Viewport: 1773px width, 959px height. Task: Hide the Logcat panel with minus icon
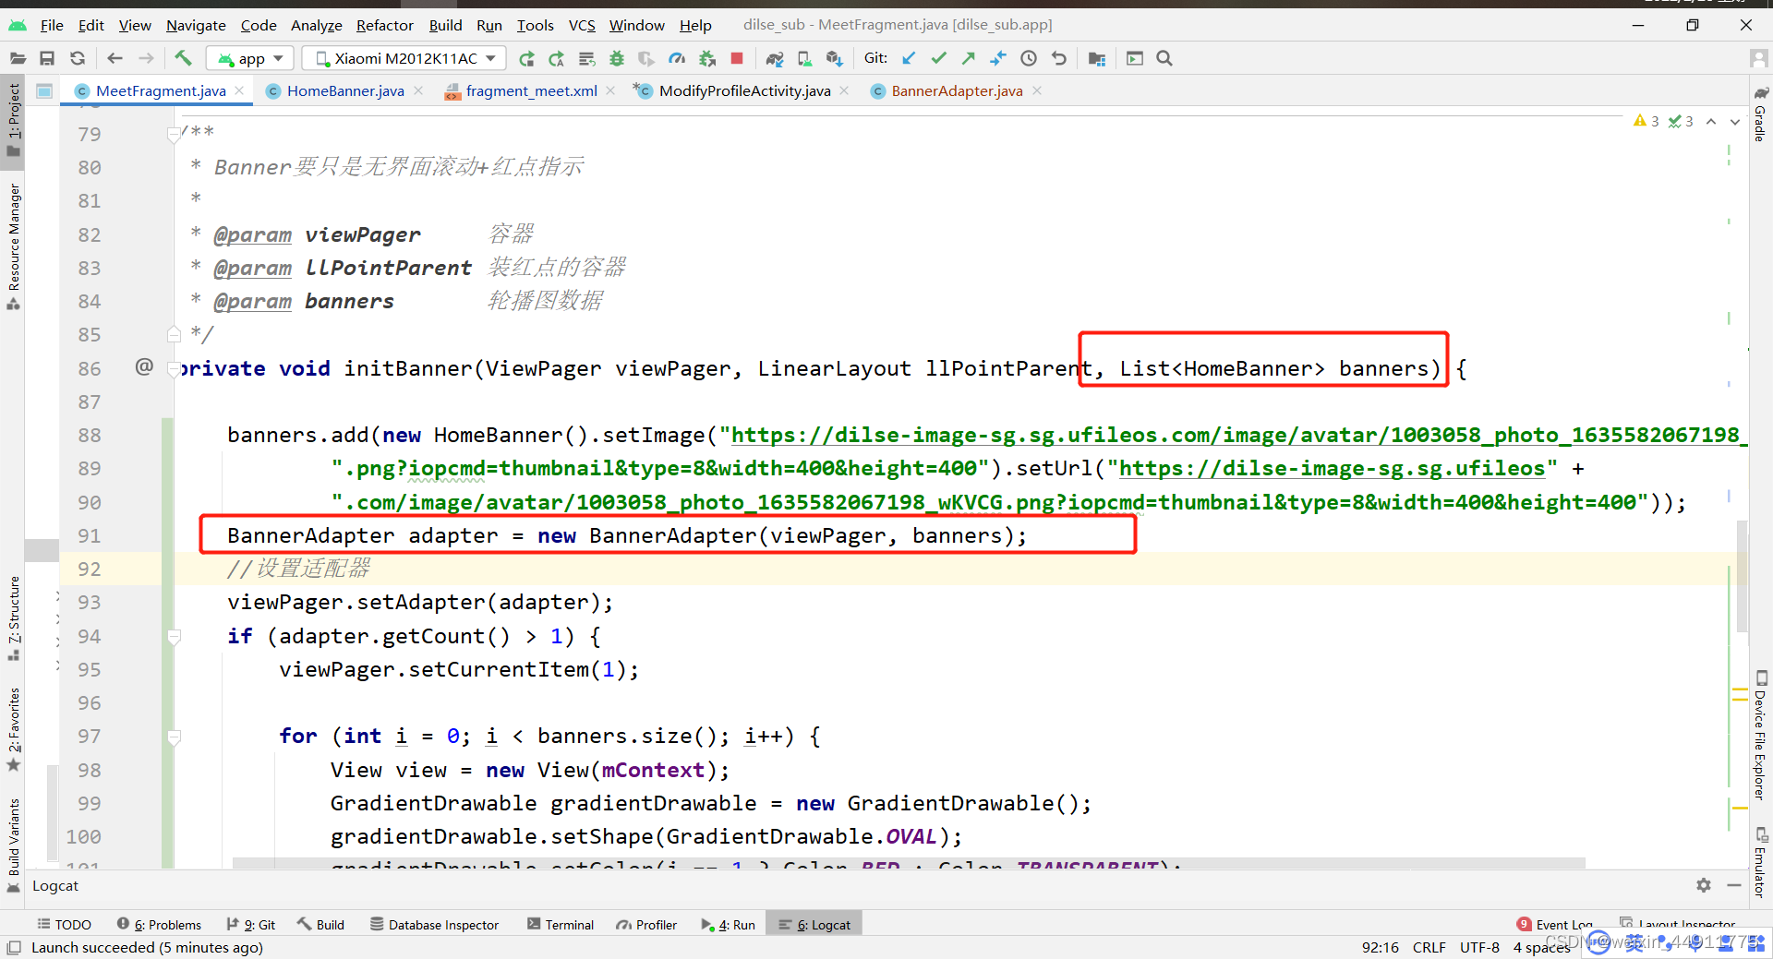tap(1734, 885)
